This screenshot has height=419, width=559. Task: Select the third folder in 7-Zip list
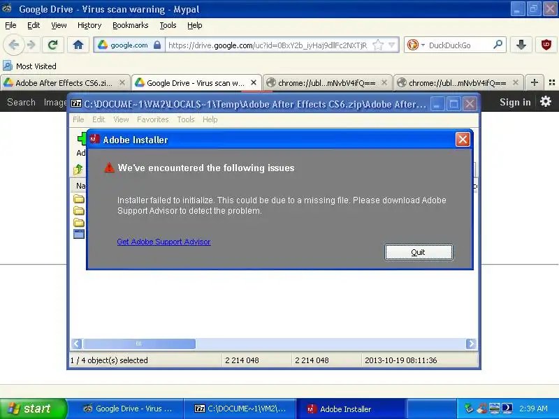pyautogui.click(x=79, y=222)
